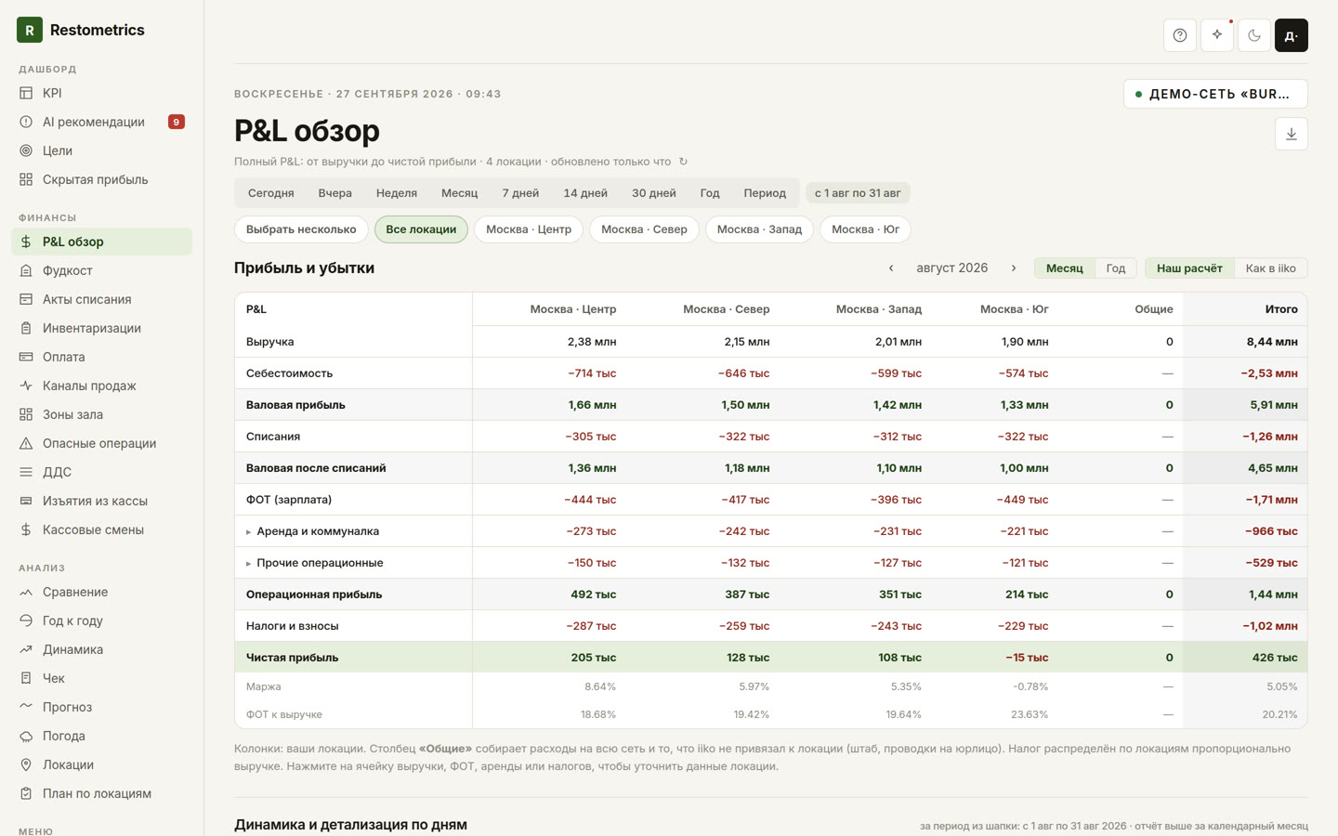Open Сравнение analysis page
1338x836 pixels.
pyautogui.click(x=102, y=592)
